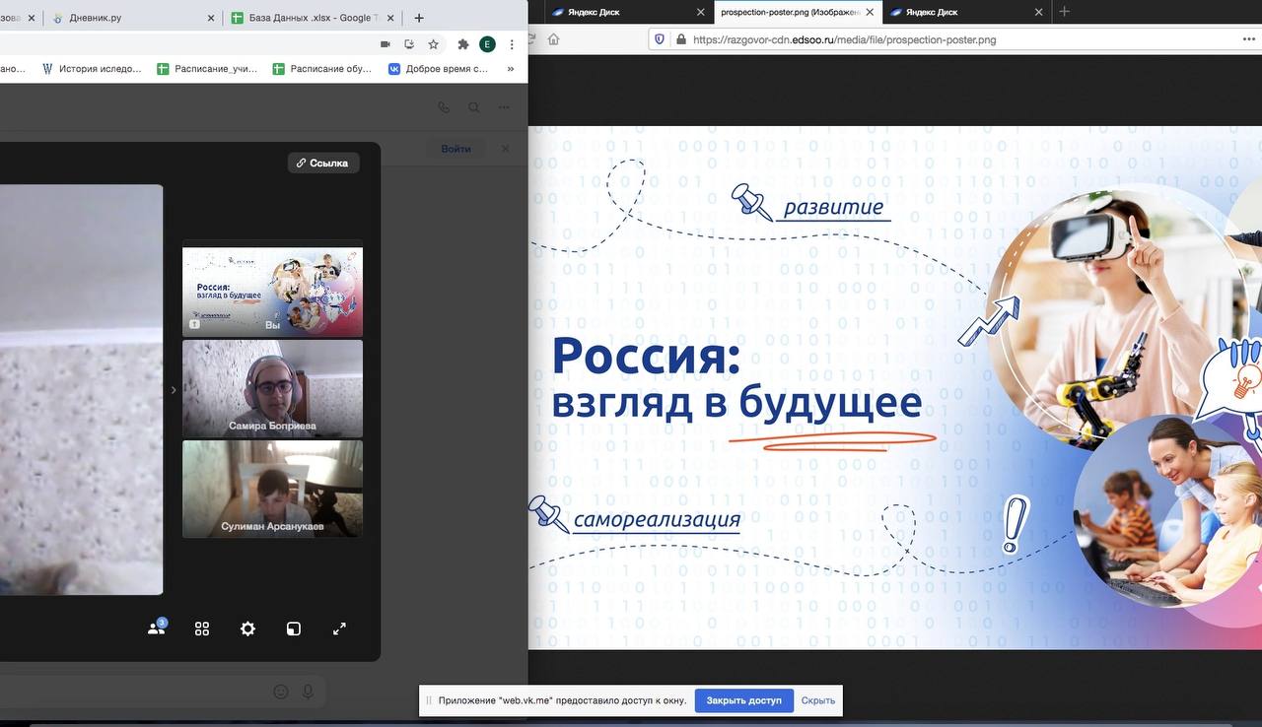The width and height of the screenshot is (1262, 727).
Task: Open the call participants list
Action: [x=157, y=628]
